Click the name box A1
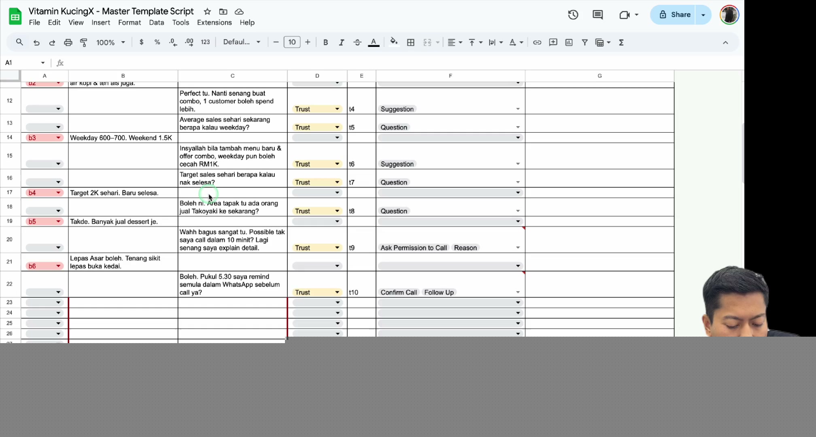The height and width of the screenshot is (437, 816). [25, 63]
